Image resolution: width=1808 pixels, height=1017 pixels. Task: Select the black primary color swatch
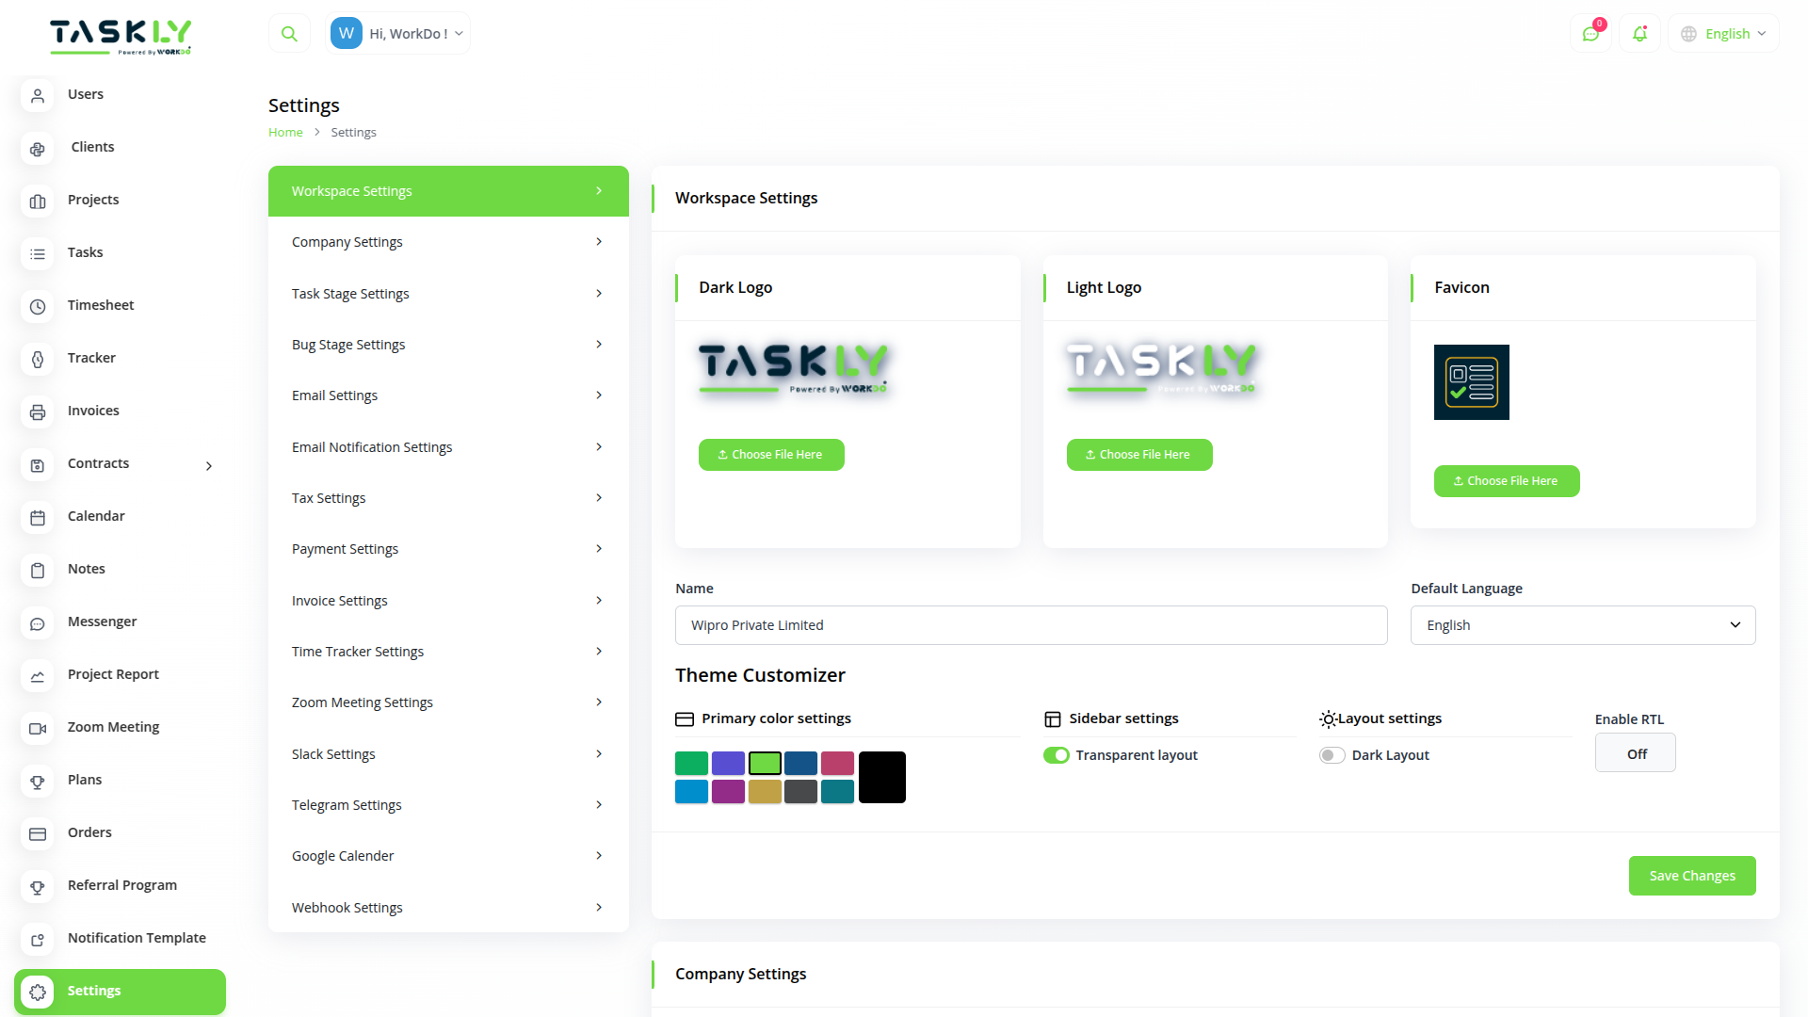[881, 777]
